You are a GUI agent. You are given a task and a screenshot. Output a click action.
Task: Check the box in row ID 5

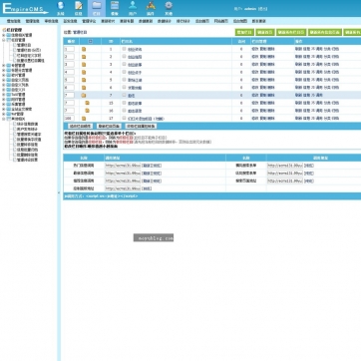(124, 80)
